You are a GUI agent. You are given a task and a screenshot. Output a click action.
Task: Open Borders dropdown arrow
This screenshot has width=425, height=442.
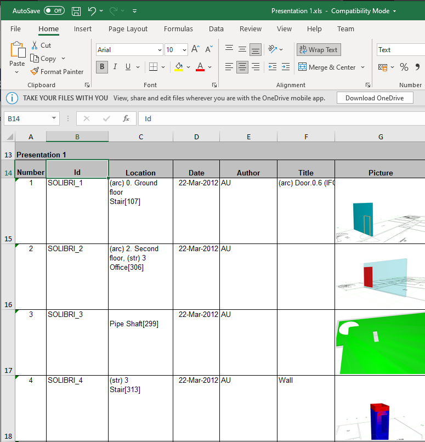click(x=163, y=67)
